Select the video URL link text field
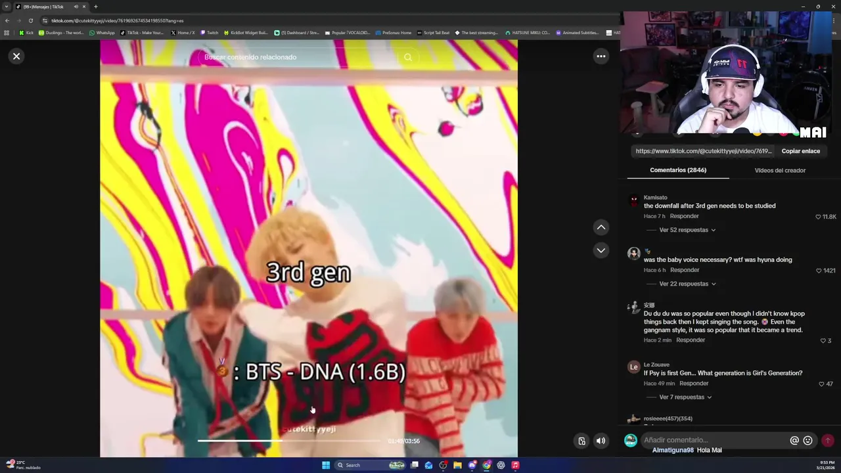841x473 pixels. (x=704, y=151)
